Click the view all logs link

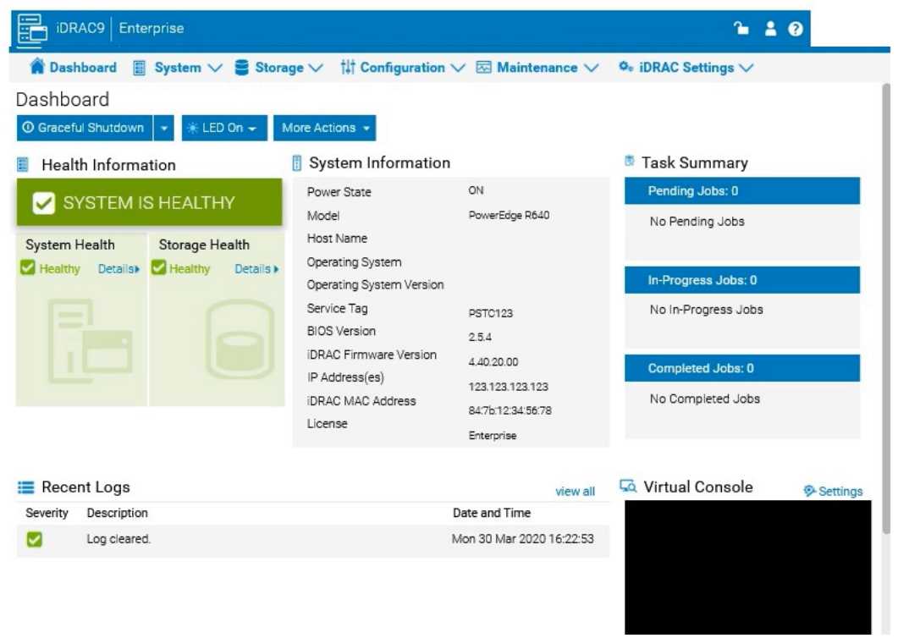(x=576, y=491)
